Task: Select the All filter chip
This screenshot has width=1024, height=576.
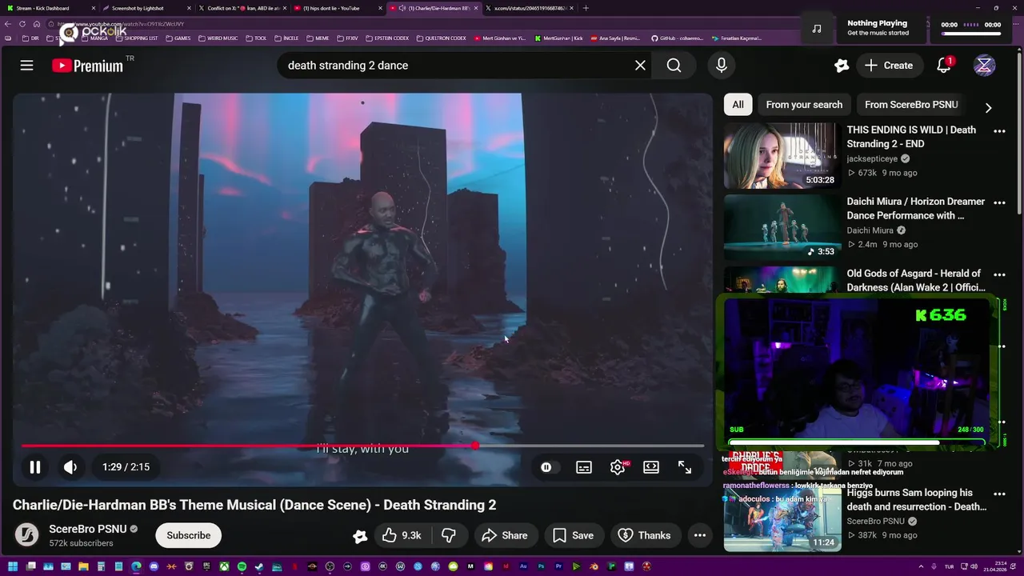Action: point(738,105)
